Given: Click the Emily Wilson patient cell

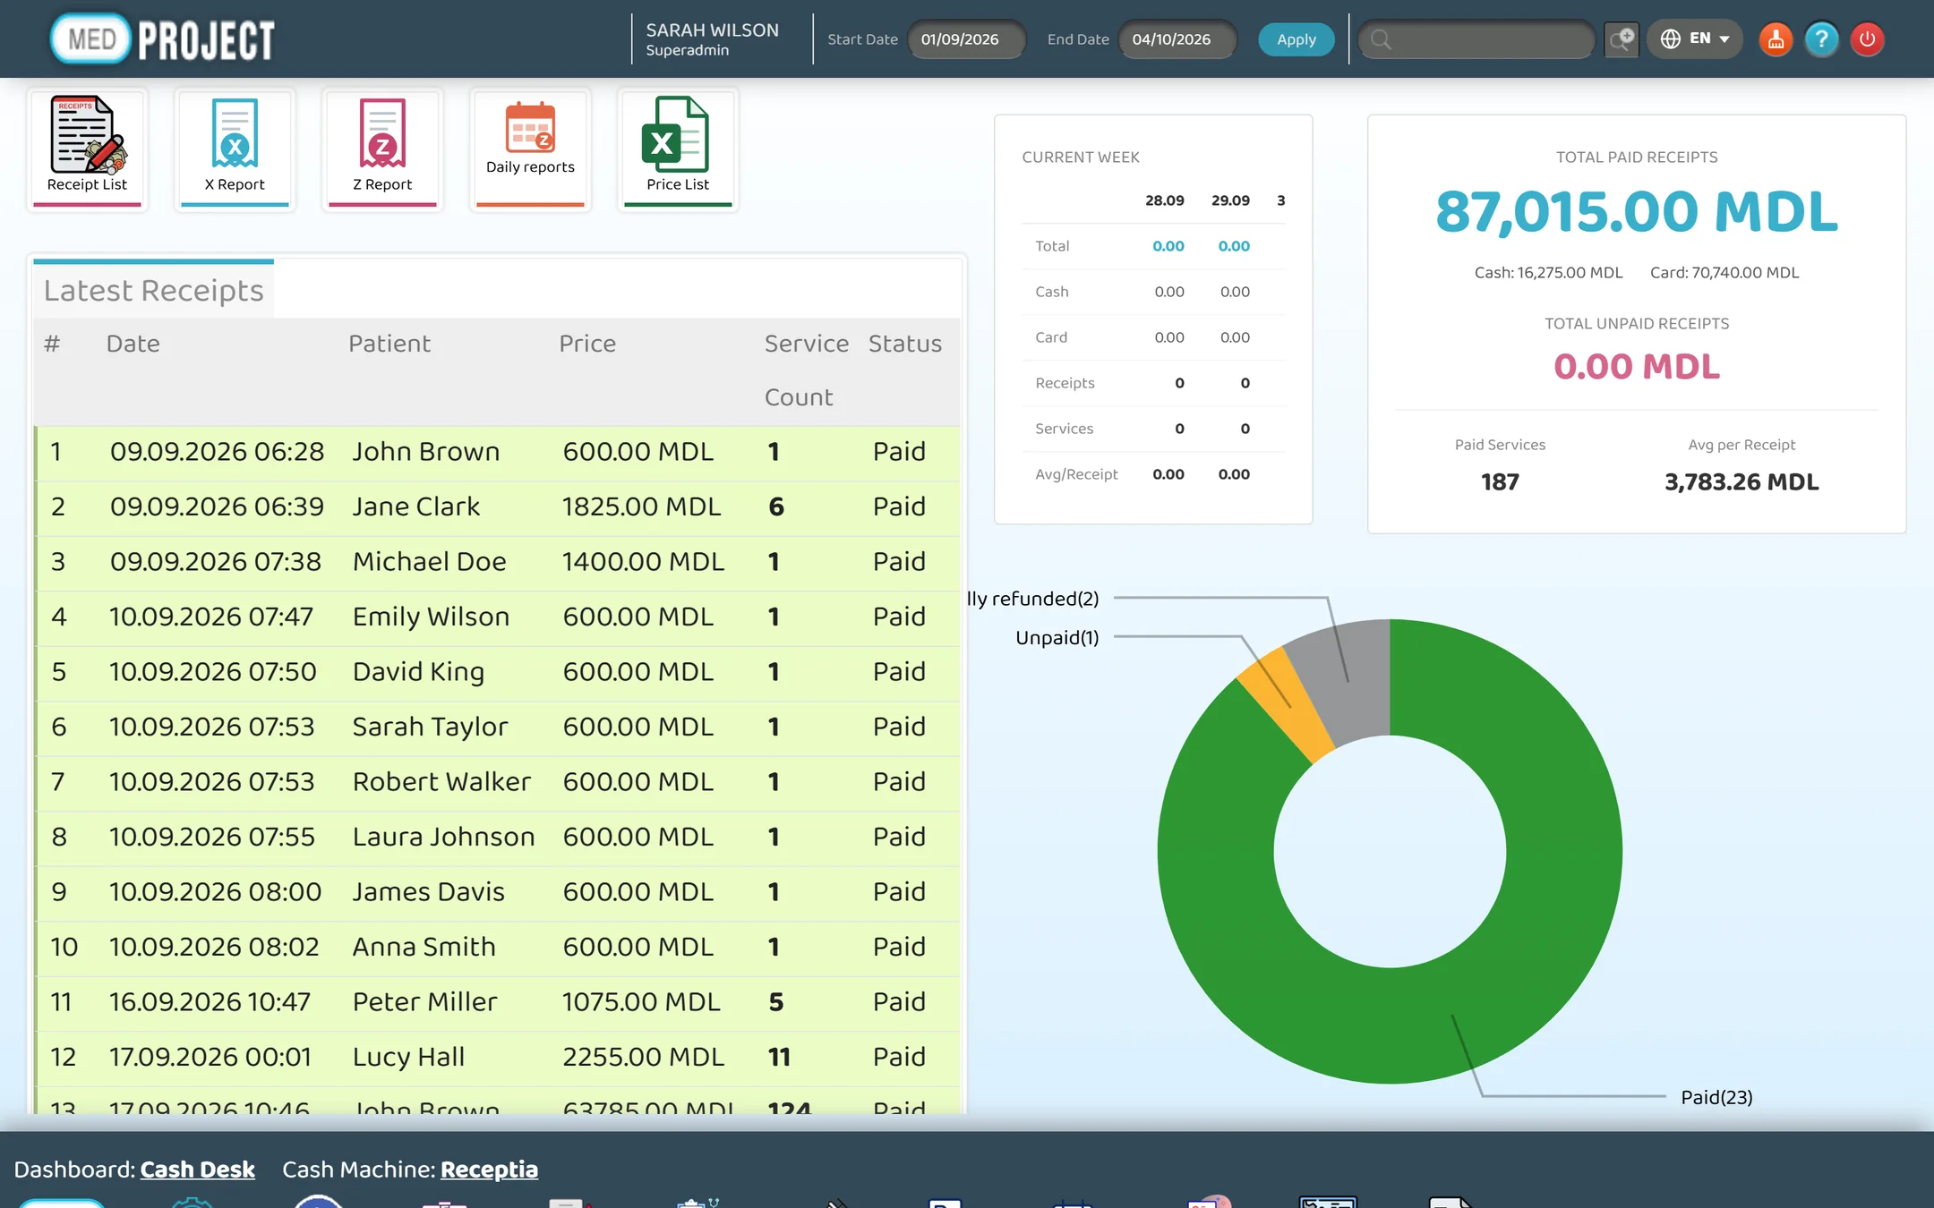Looking at the screenshot, I should (431, 617).
